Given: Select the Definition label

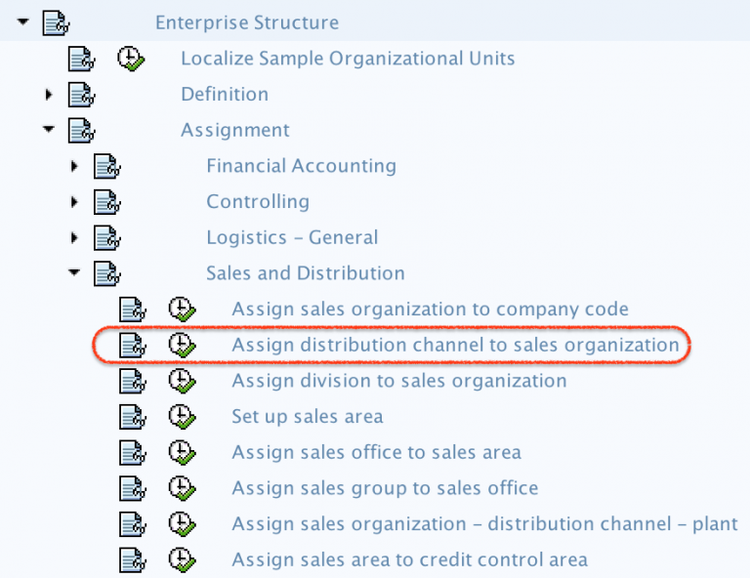Looking at the screenshot, I should tap(225, 94).
